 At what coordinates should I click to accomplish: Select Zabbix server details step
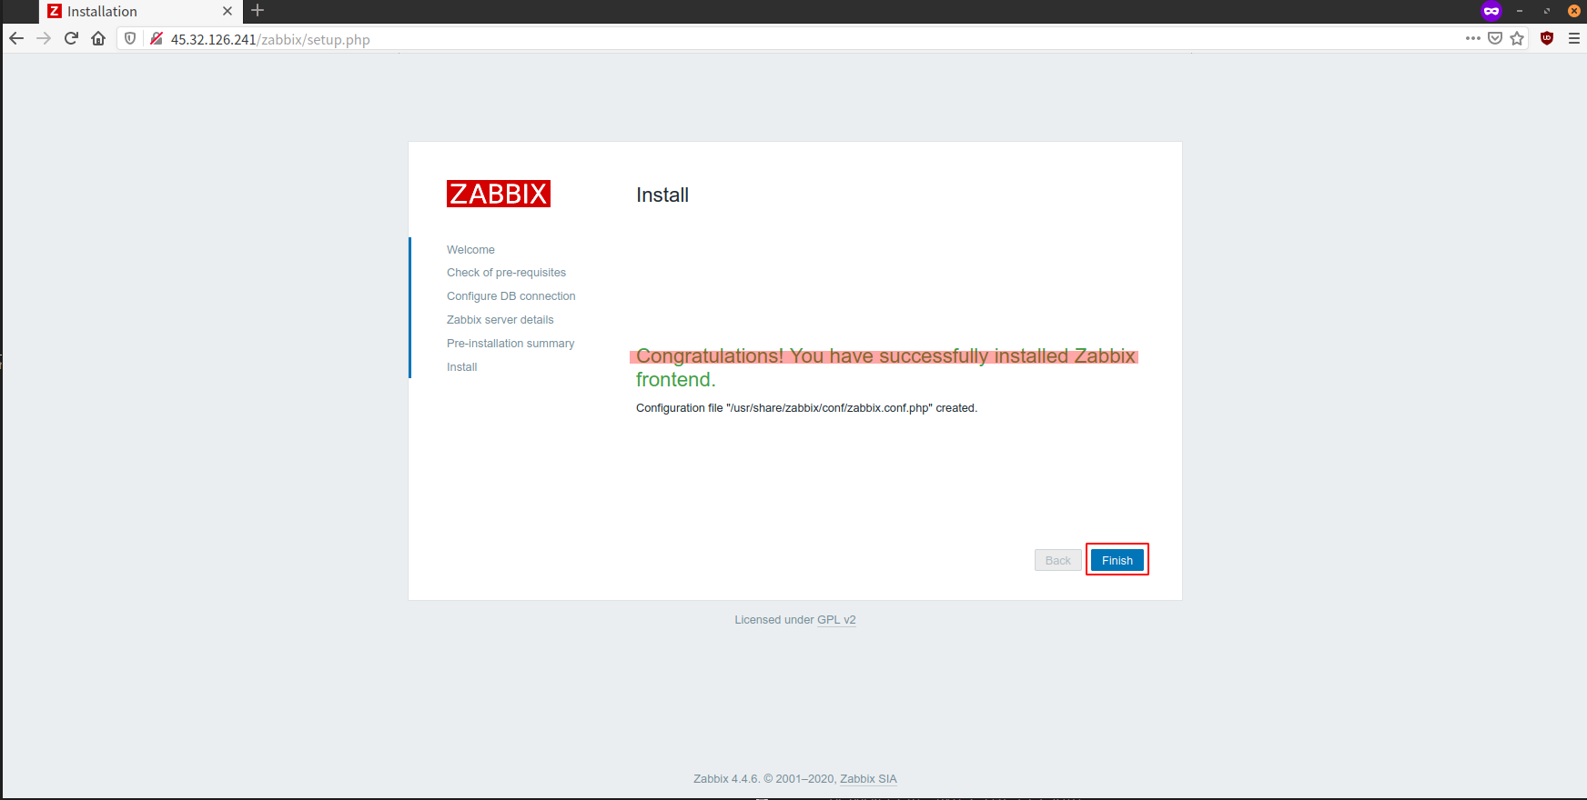tap(500, 320)
